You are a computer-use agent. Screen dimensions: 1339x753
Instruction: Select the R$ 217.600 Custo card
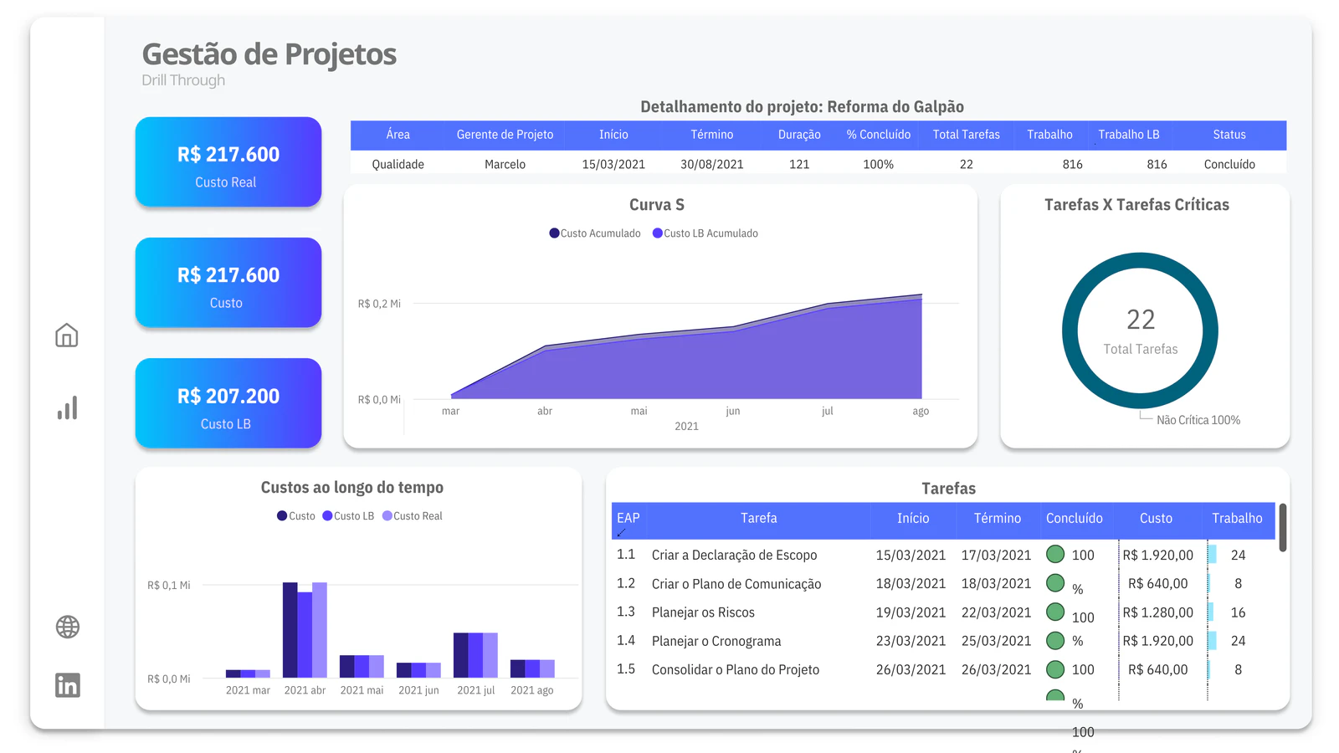pyautogui.click(x=228, y=282)
